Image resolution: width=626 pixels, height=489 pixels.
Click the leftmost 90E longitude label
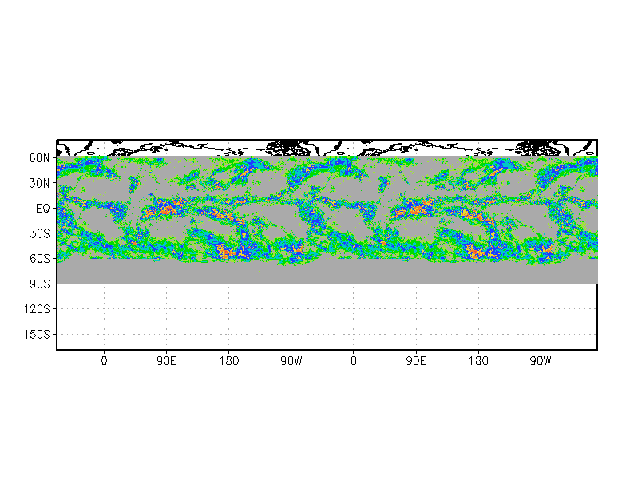166,361
